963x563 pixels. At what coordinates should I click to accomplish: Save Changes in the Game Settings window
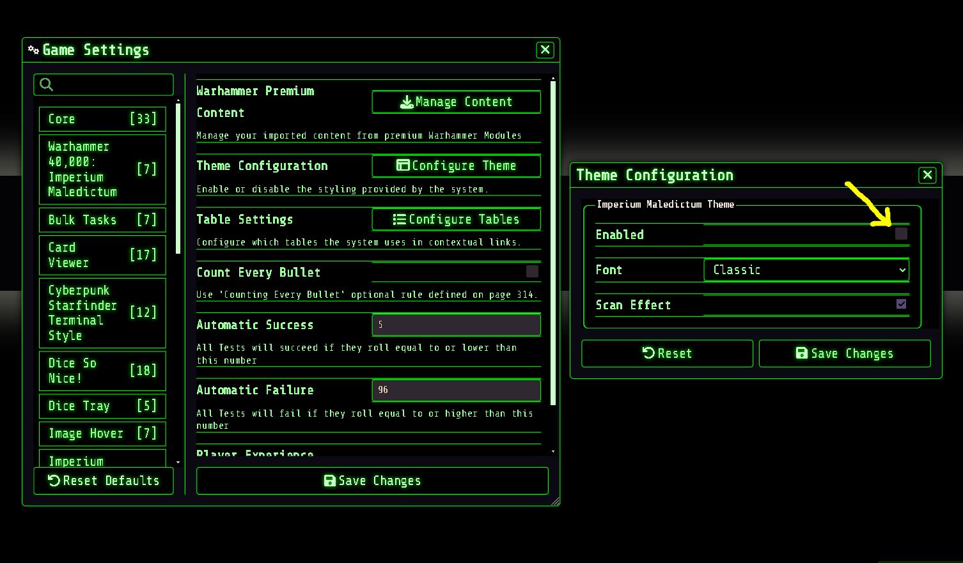[x=372, y=481]
